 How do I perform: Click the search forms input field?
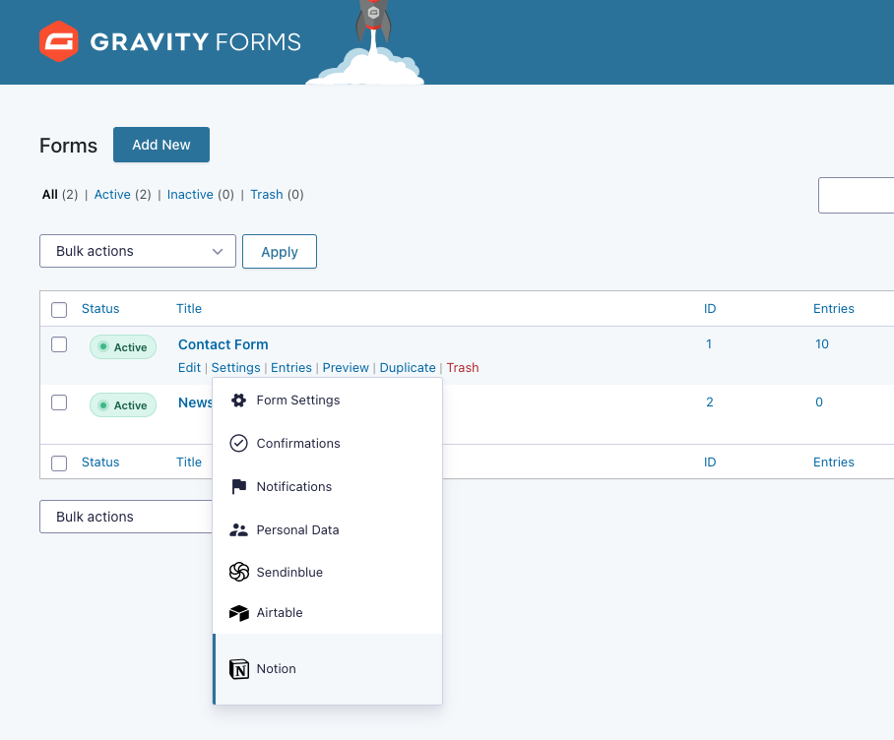(856, 196)
